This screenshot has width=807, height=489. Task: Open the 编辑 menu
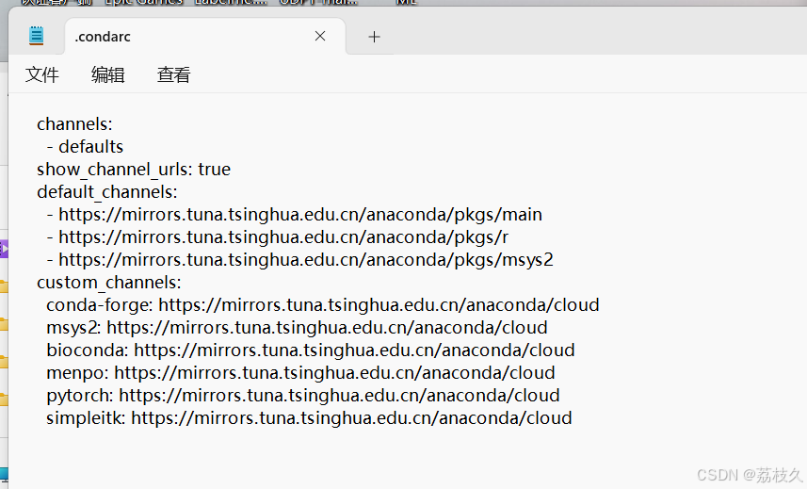(x=107, y=75)
